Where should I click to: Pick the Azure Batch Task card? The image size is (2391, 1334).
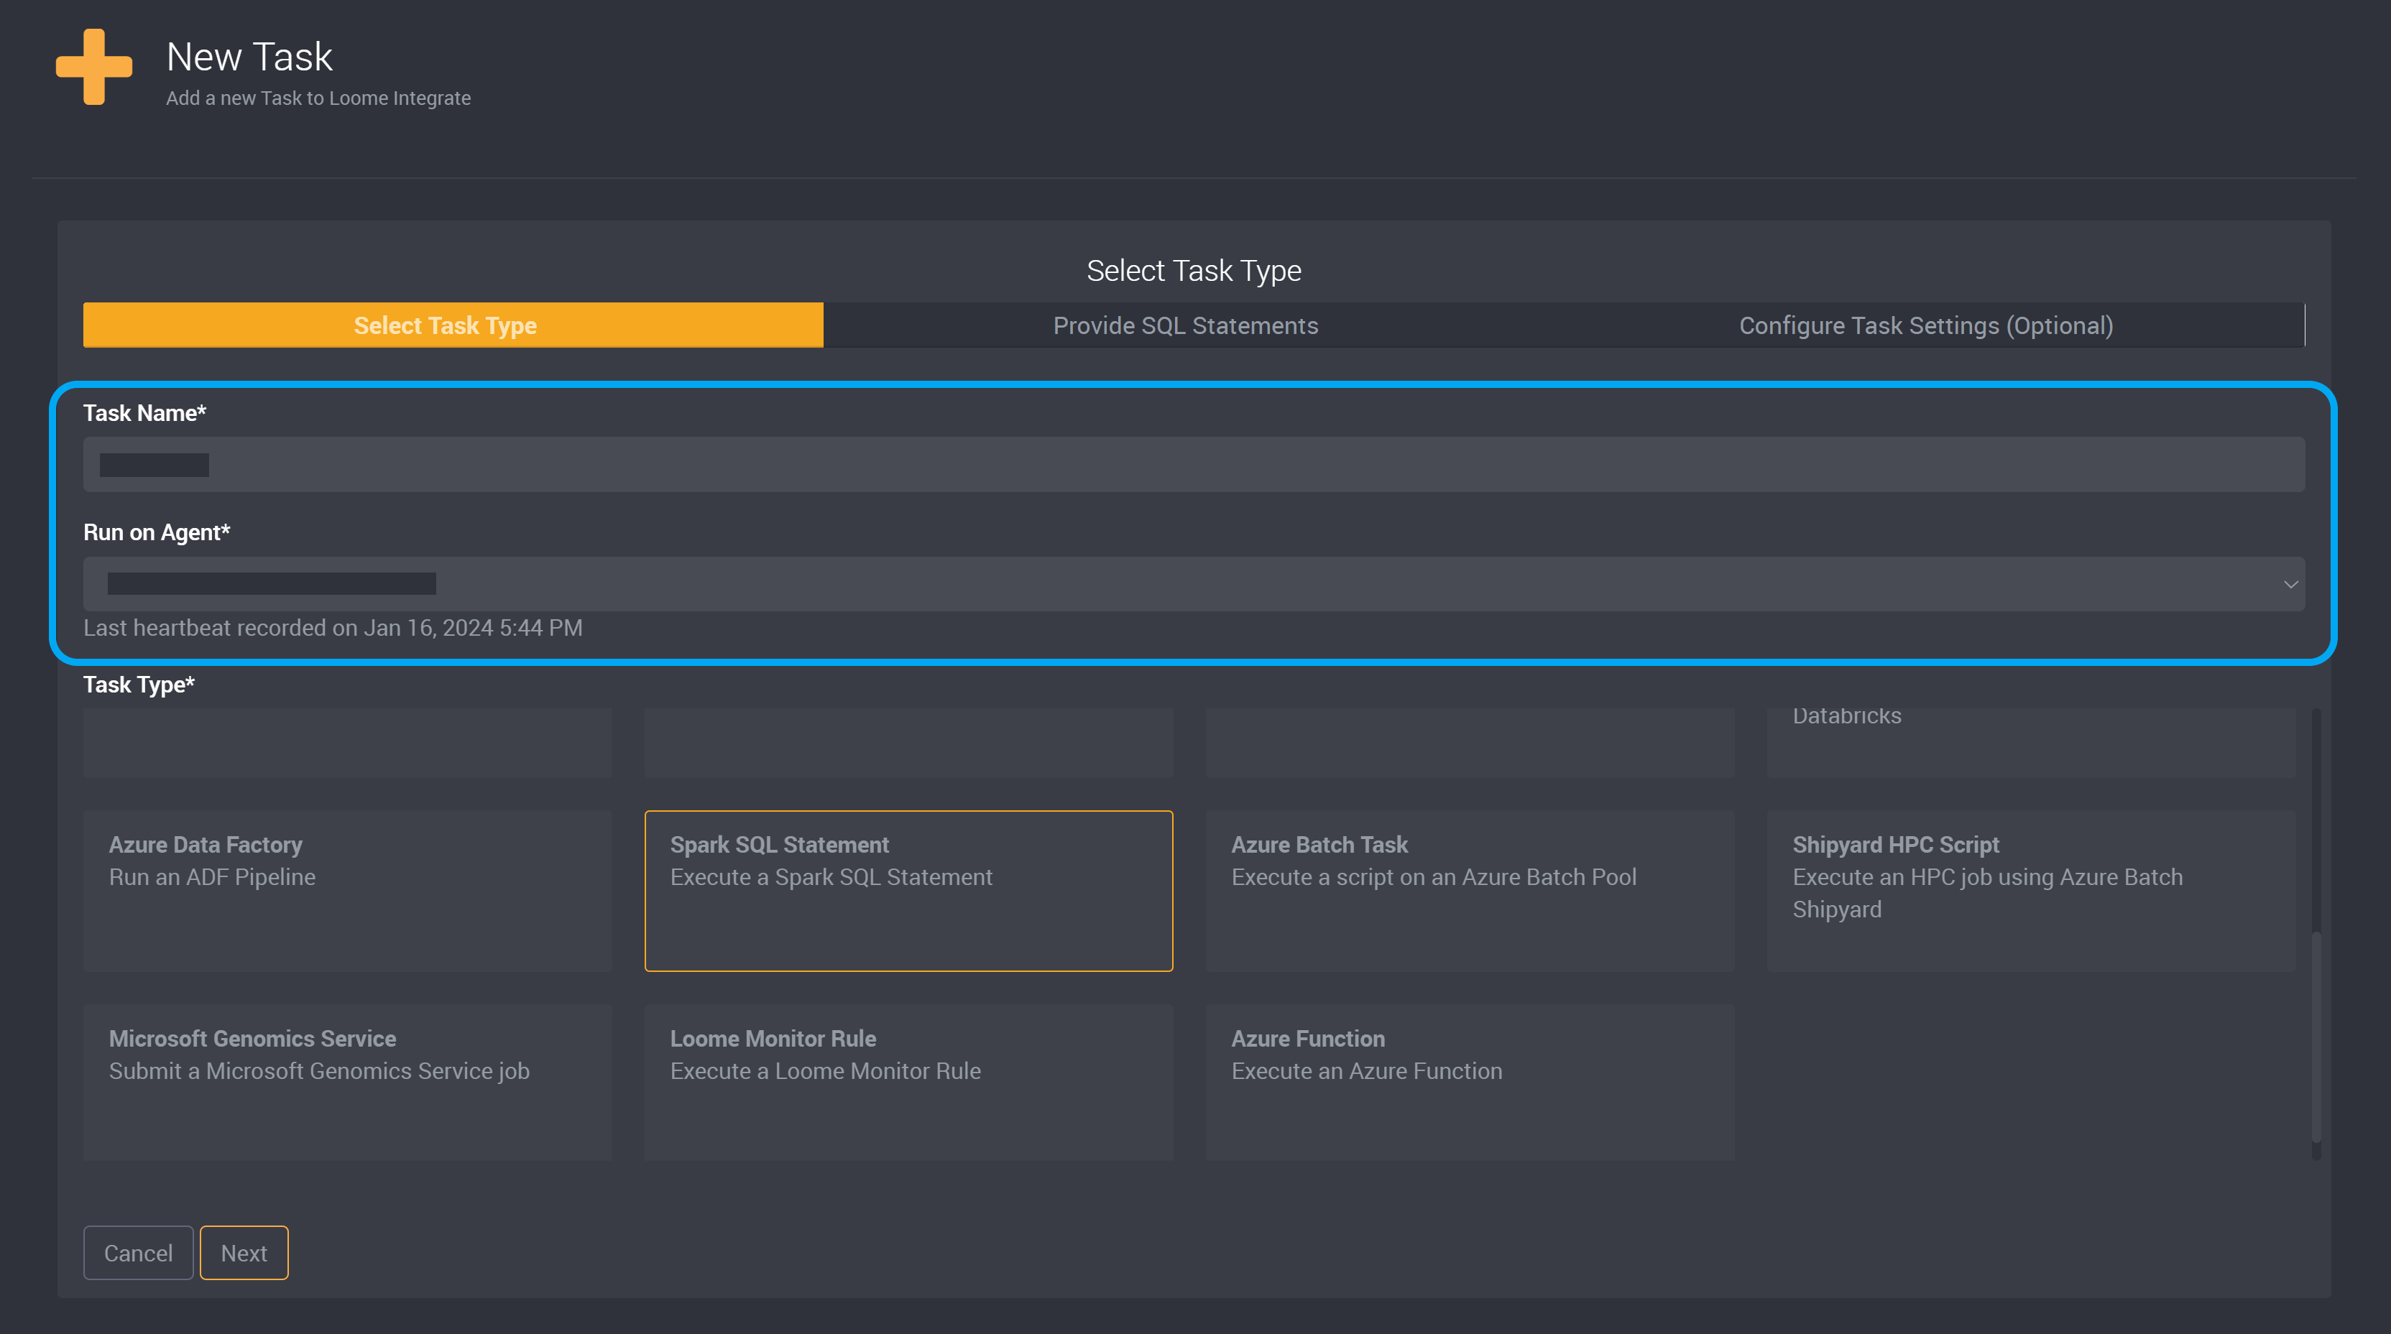1470,891
